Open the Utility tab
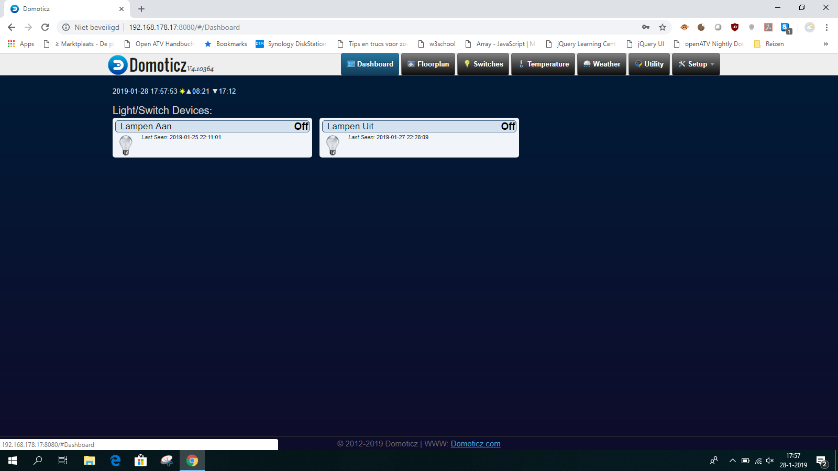Viewport: 838px width, 471px height. (x=649, y=64)
